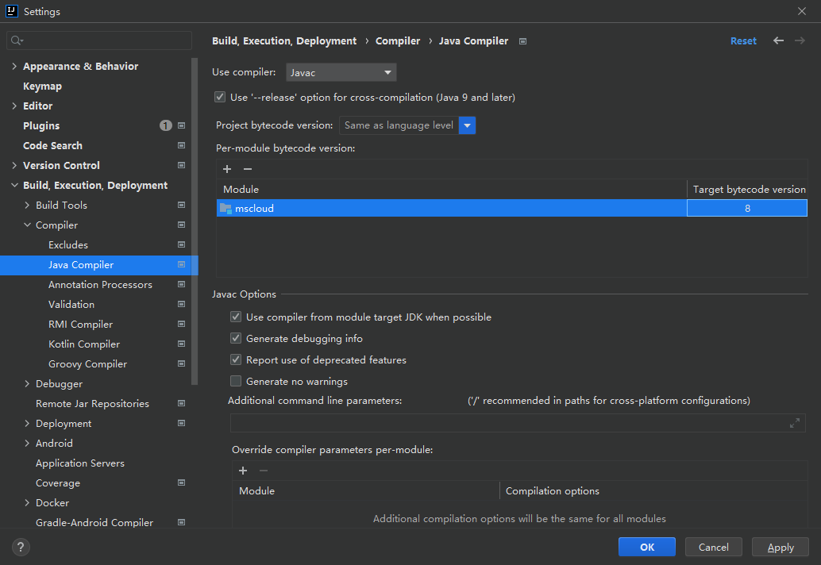Click the project-level icon next to Deployment
This screenshot has height=565, width=821.
pos(181,423)
